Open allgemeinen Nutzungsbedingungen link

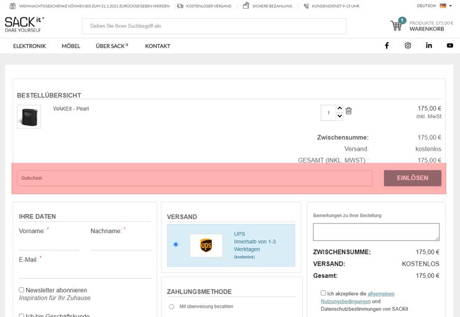357,297
